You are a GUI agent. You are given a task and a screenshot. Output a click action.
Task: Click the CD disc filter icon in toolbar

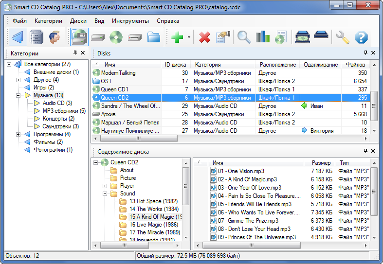click(x=116, y=37)
